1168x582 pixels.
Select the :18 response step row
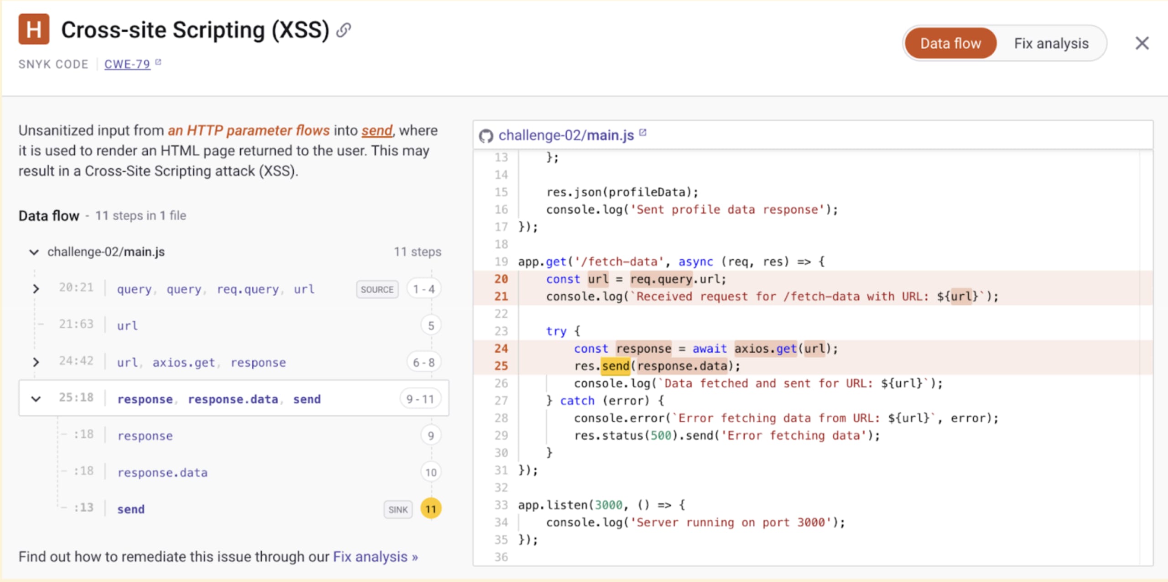(234, 436)
